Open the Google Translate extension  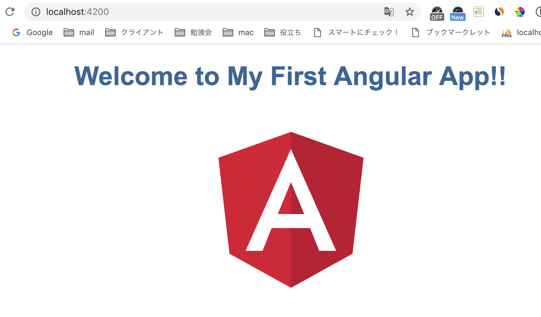point(388,12)
